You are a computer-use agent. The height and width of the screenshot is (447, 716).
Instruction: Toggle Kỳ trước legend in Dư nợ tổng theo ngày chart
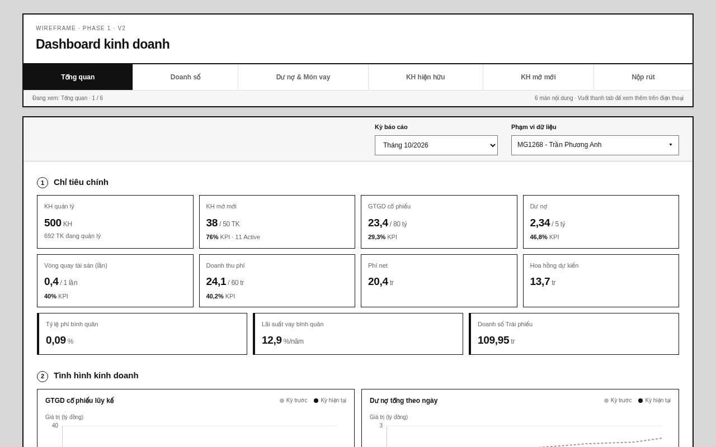click(x=618, y=401)
